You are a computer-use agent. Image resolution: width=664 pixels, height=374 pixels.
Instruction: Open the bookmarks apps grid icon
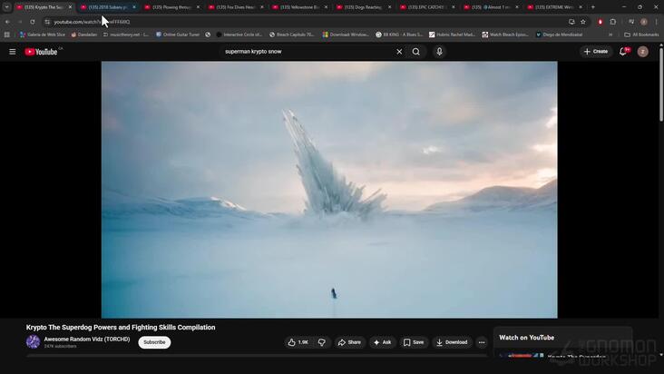tap(6, 34)
